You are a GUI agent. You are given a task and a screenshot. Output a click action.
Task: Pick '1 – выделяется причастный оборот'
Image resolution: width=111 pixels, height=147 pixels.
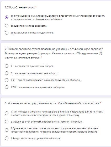tap(7, 66)
